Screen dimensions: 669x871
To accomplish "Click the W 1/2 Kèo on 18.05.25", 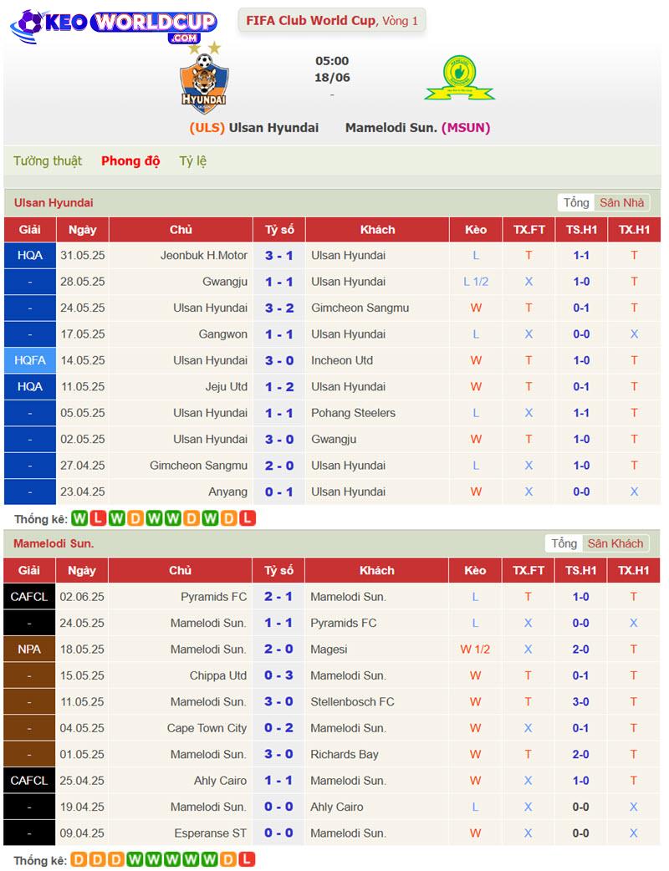I will (x=475, y=649).
